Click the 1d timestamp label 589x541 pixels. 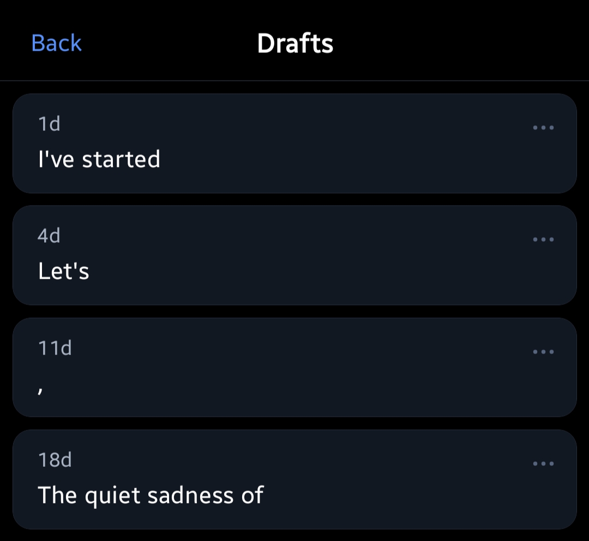pyautogui.click(x=49, y=124)
